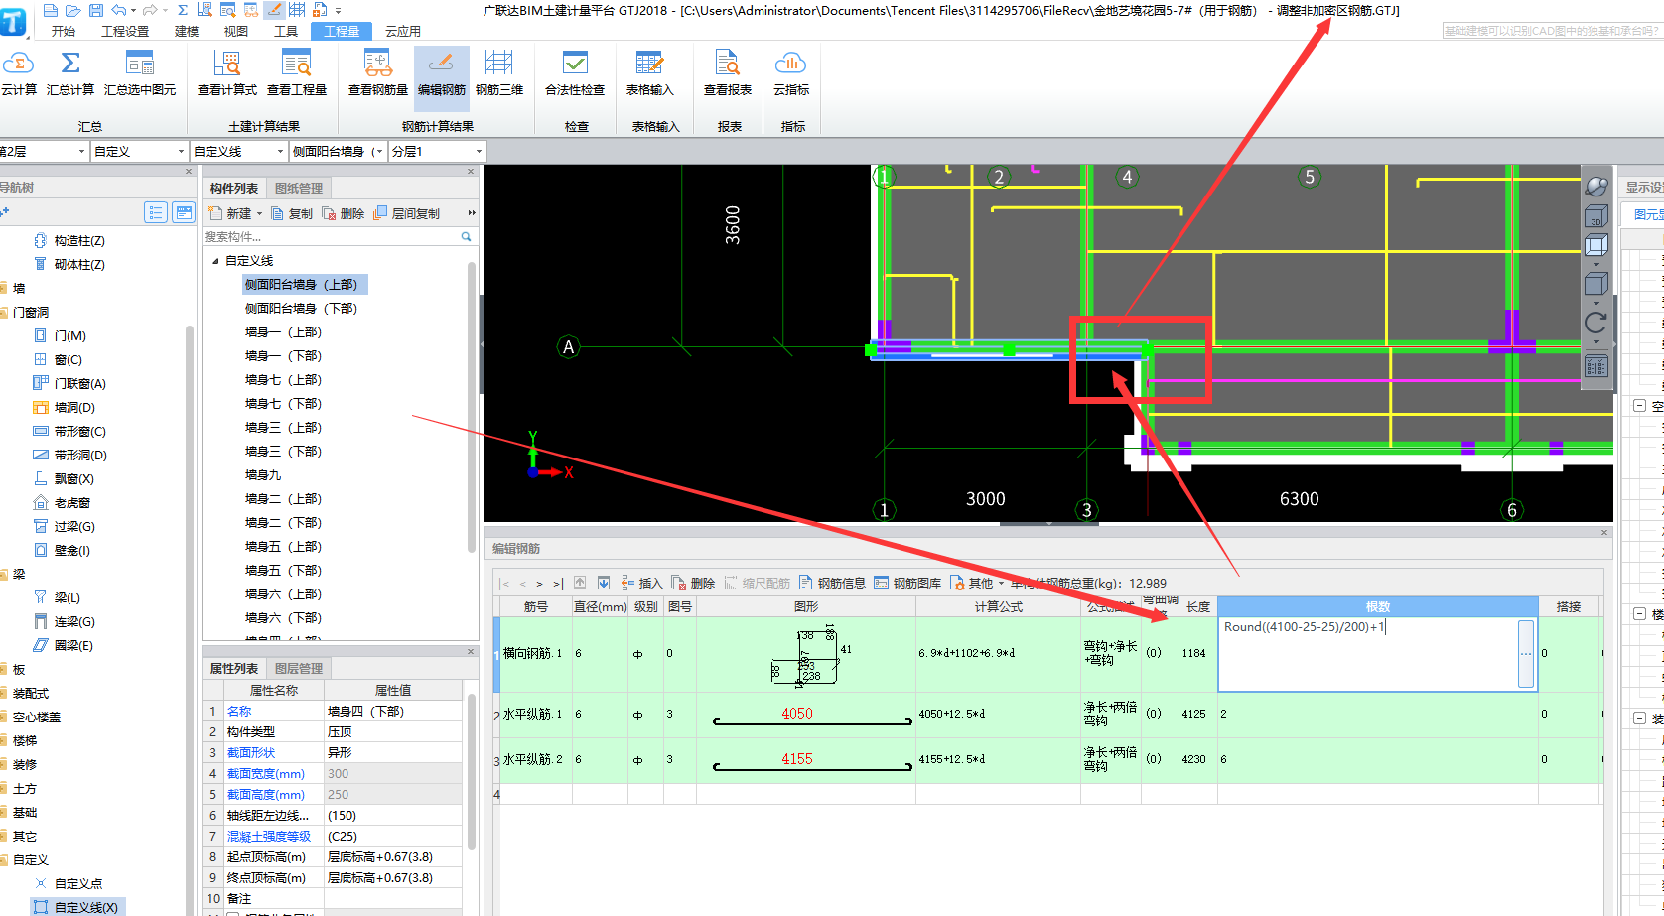This screenshot has width=1664, height=916.
Task: Close the 编辑钢筋 panel
Action: (1603, 533)
